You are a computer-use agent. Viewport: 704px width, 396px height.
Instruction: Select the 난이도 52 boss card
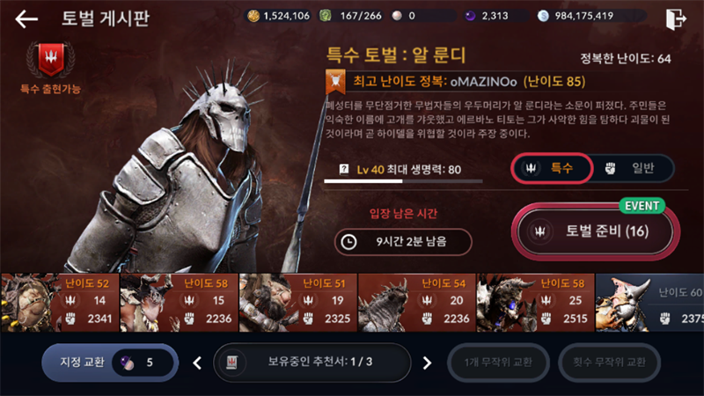60,303
